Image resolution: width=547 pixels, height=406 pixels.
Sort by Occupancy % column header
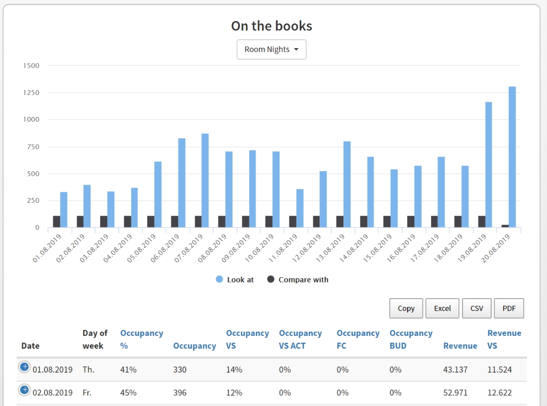(141, 339)
